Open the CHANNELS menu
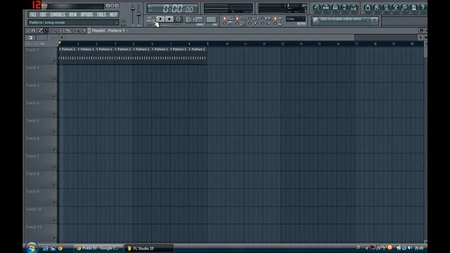 pos(58,14)
